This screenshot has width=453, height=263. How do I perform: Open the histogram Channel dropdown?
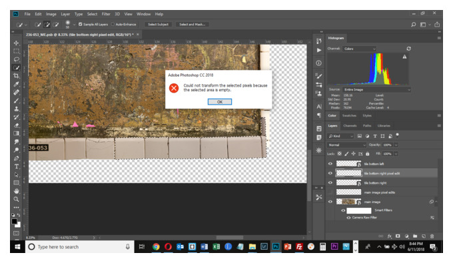(359, 49)
